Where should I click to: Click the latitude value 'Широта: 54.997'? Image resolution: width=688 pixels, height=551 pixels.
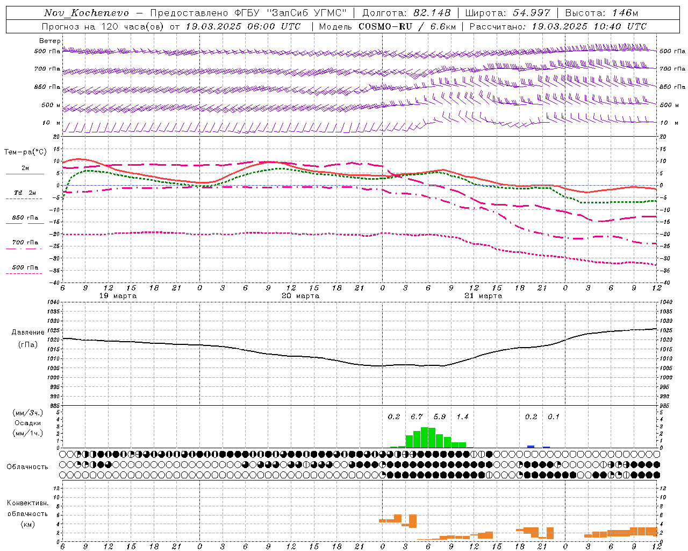pyautogui.click(x=507, y=13)
